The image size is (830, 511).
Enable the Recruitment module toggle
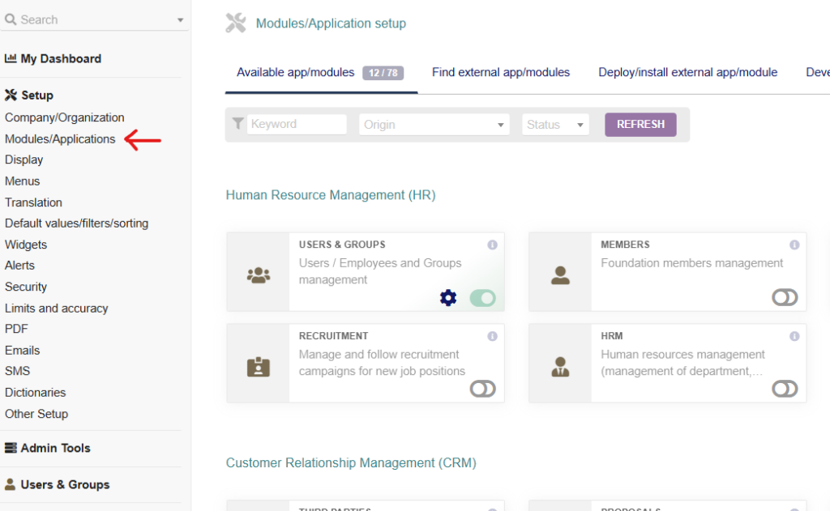(482, 390)
